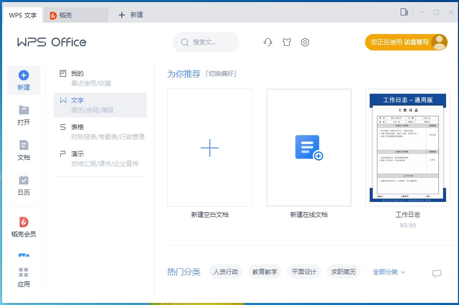Image resolution: width=459 pixels, height=305 pixels.
Task: Open the 日历 calendar sidebar icon
Action: [24, 183]
